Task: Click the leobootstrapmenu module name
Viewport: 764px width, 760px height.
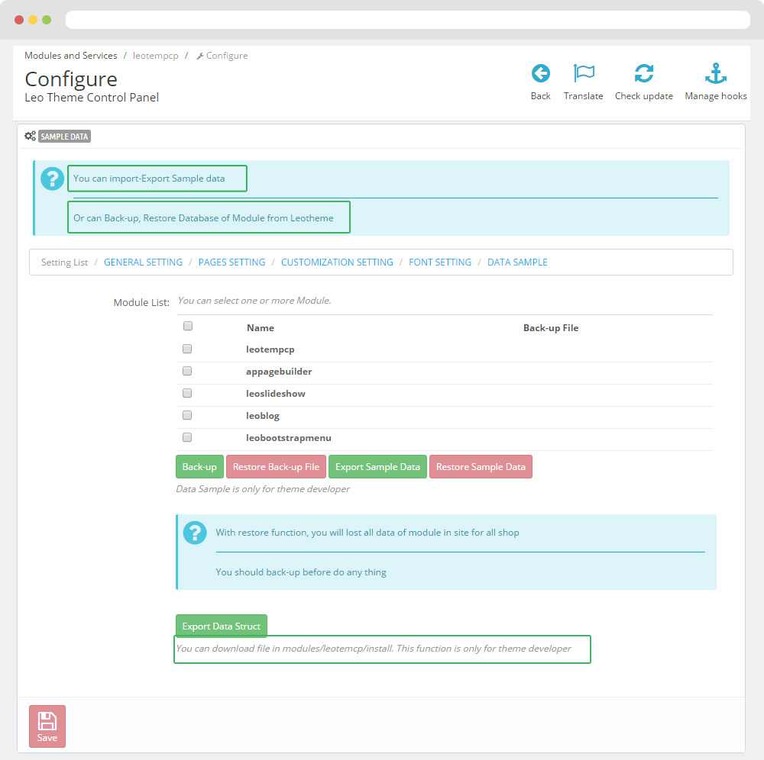Action: pos(289,438)
